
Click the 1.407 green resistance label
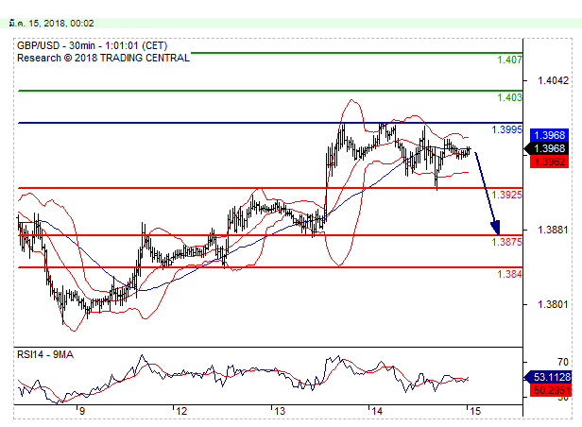[508, 60]
